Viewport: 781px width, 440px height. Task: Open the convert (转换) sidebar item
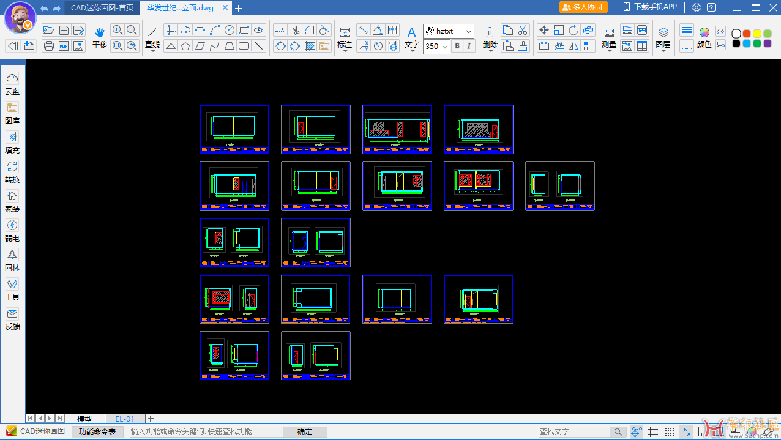(12, 171)
